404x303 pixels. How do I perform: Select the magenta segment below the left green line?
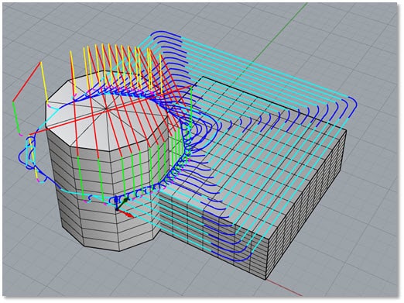coord(21,134)
